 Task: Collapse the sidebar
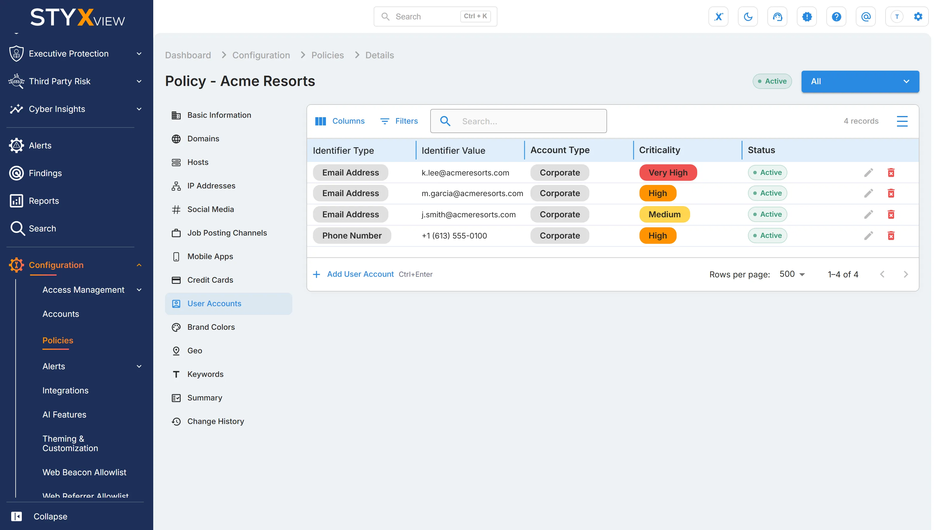pos(39,516)
